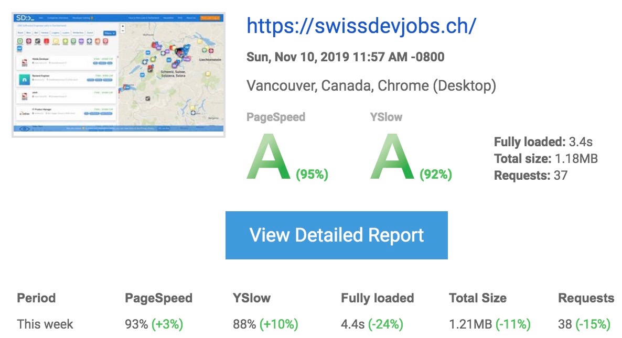Click the YSlow column header in table
The height and width of the screenshot is (338, 622).
click(252, 298)
